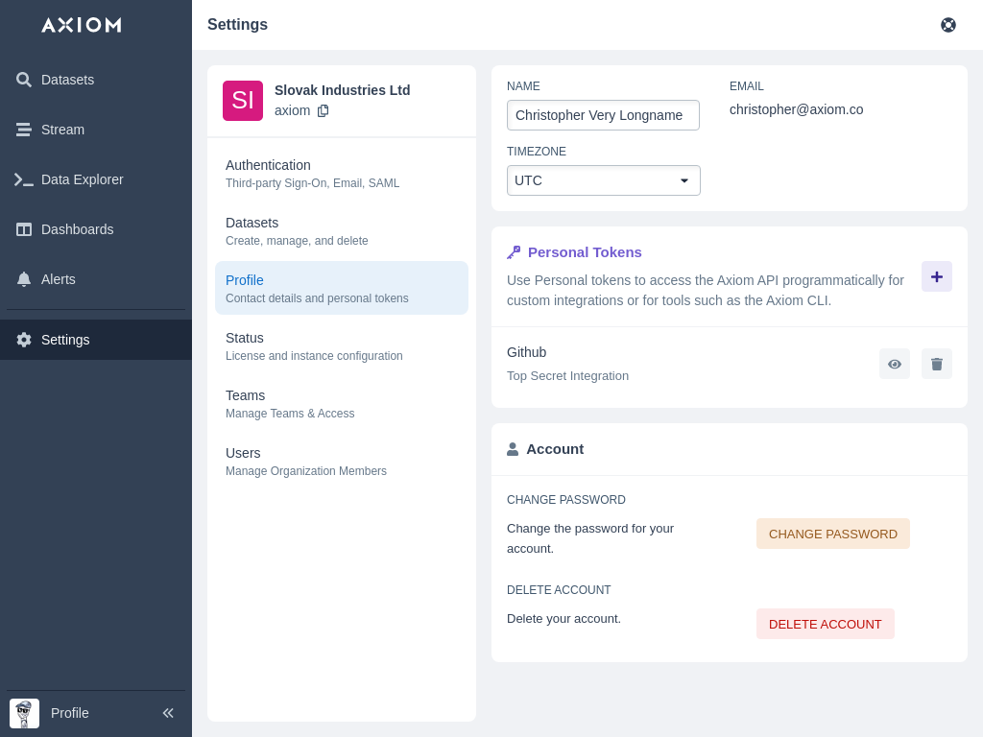Delete the Github token
This screenshot has width=983, height=737.
(936, 364)
